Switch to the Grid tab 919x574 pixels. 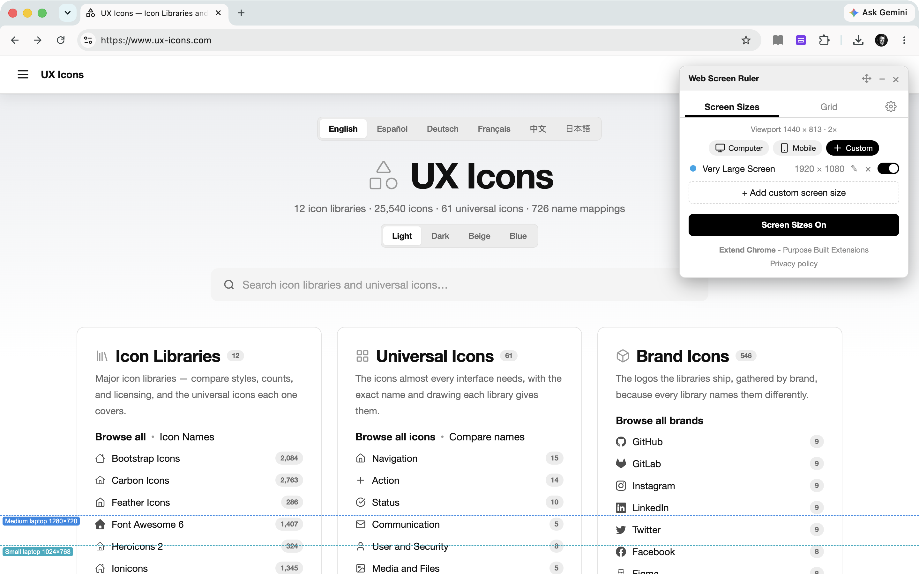[828, 107]
